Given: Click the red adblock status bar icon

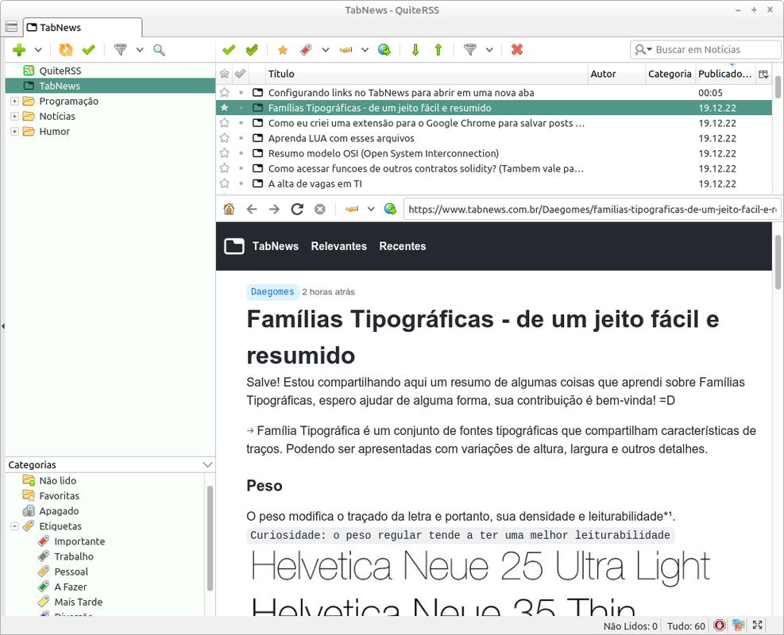Looking at the screenshot, I should point(719,625).
